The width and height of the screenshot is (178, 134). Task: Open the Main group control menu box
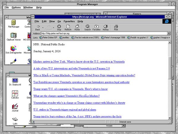(7, 17)
